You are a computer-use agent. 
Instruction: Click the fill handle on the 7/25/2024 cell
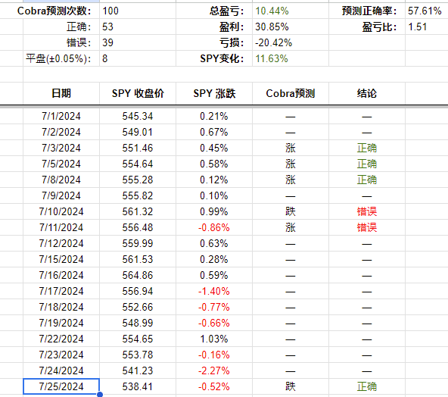(100, 395)
